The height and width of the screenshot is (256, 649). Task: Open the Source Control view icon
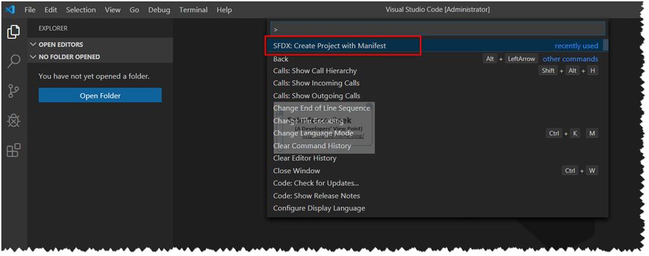coord(14,91)
